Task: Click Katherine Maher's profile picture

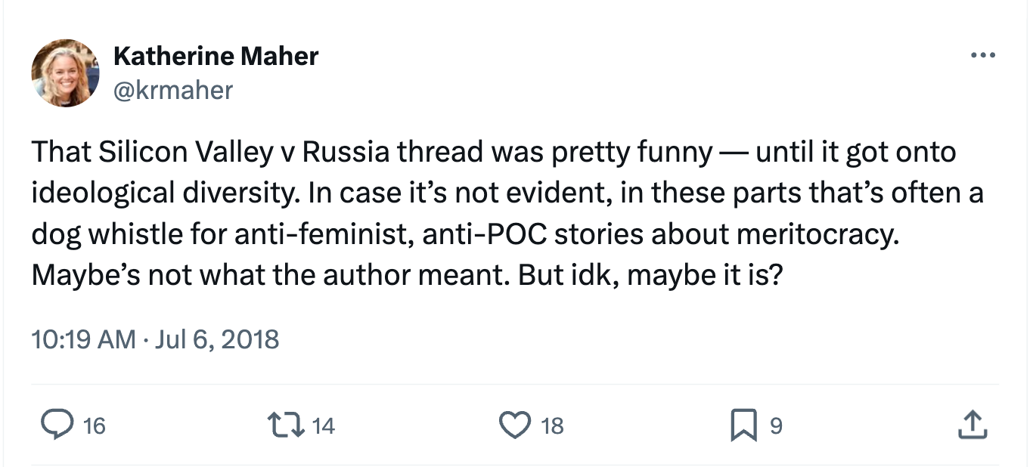Action: [x=66, y=73]
